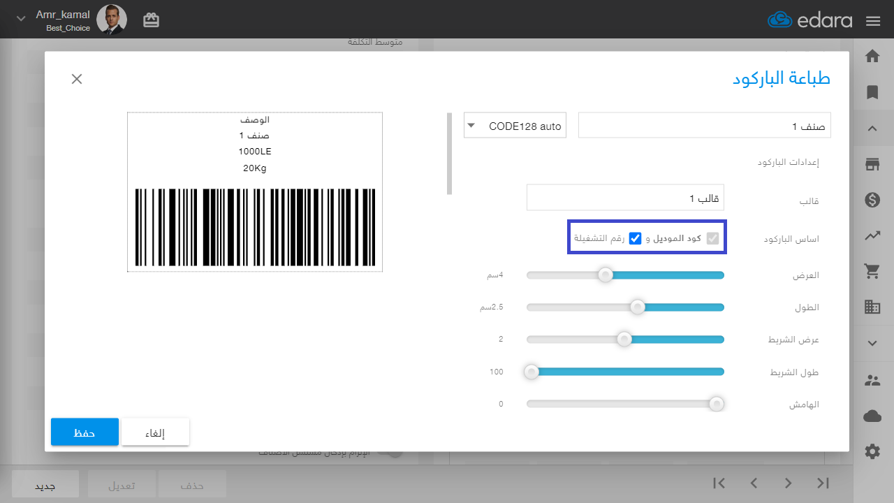Go to the Home icon in sidebar

click(872, 57)
